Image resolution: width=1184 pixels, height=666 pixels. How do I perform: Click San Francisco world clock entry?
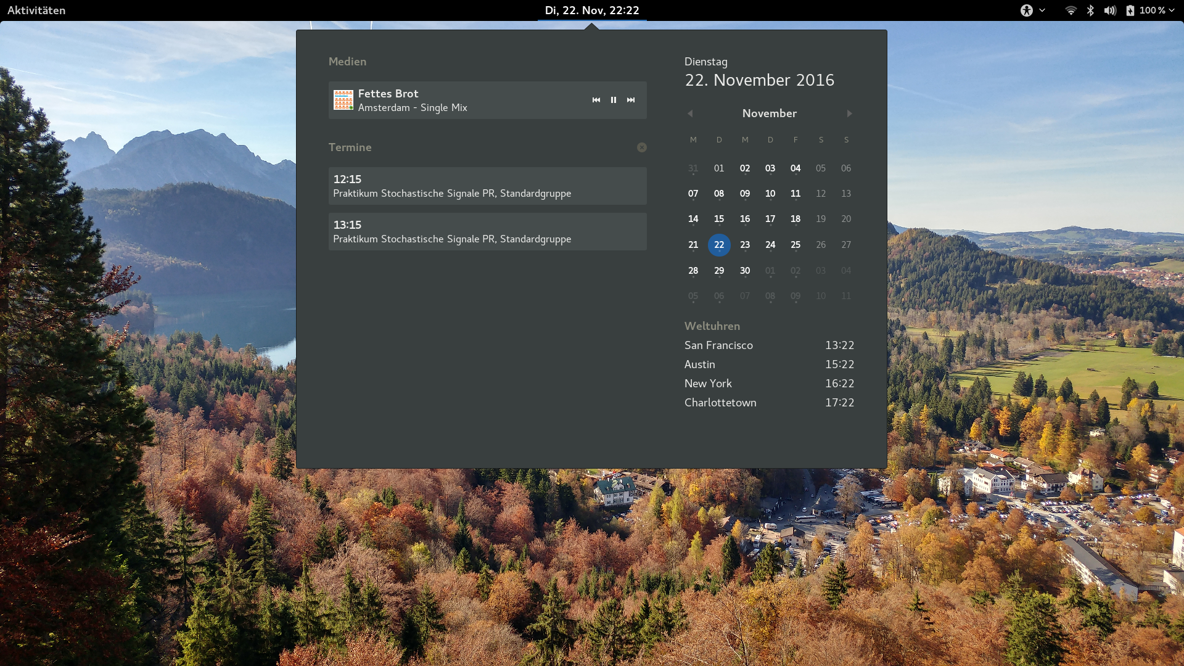[769, 345]
